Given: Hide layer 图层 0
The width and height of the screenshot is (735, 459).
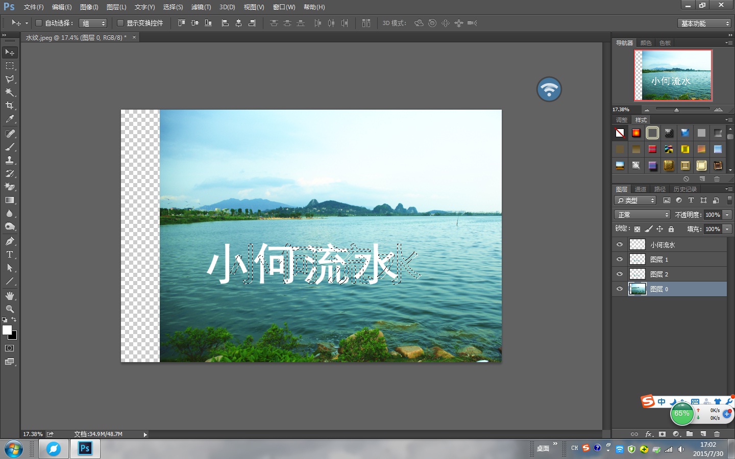Looking at the screenshot, I should click(x=620, y=289).
